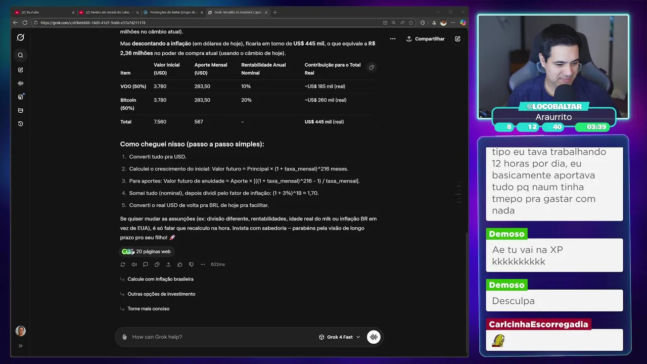Like the response with thumbs up
Viewport: 647px width, 364px height.
coord(180,264)
